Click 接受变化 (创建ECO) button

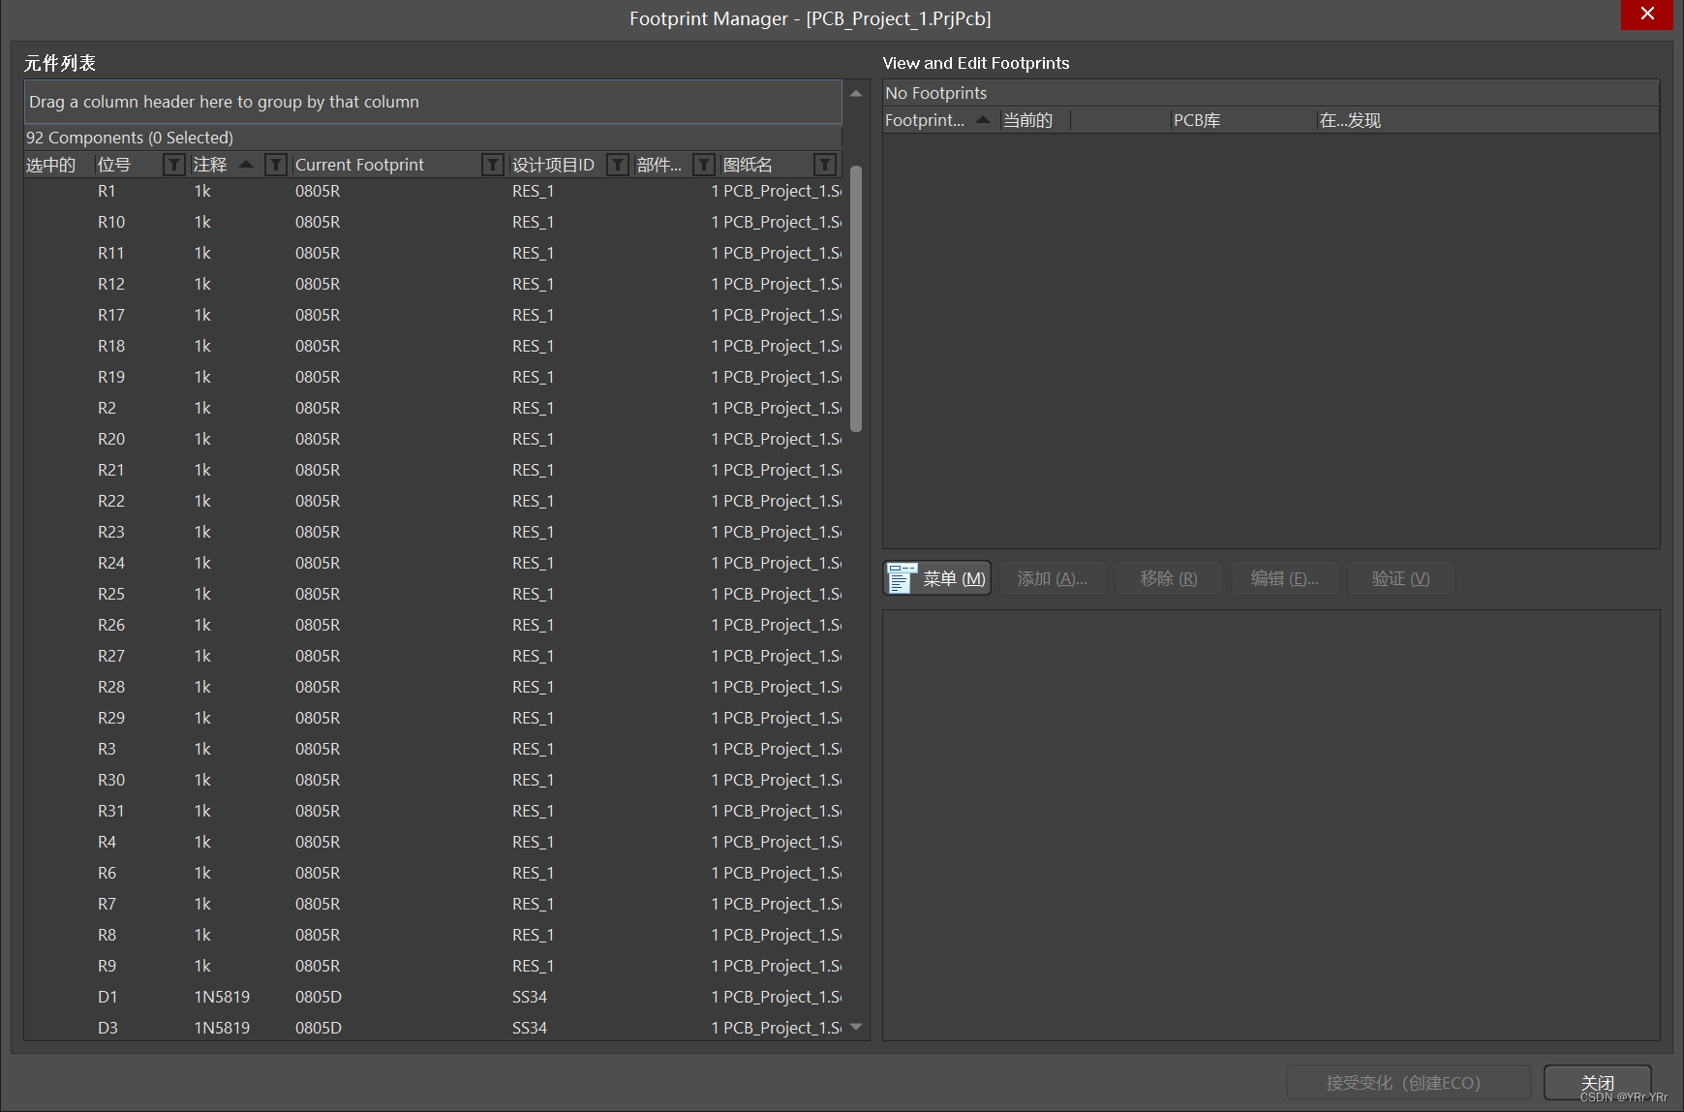pyautogui.click(x=1408, y=1082)
